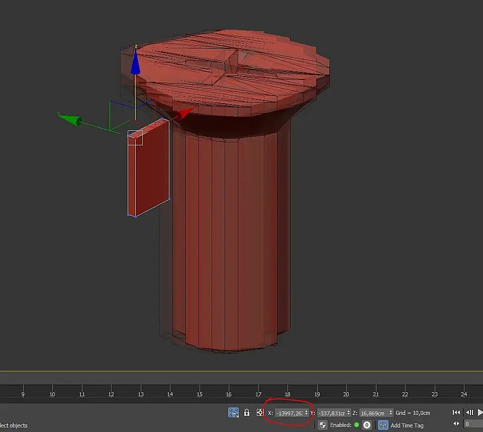This screenshot has width=483, height=432.
Task: Toggle the Isolate Selection icon
Action: [233, 412]
